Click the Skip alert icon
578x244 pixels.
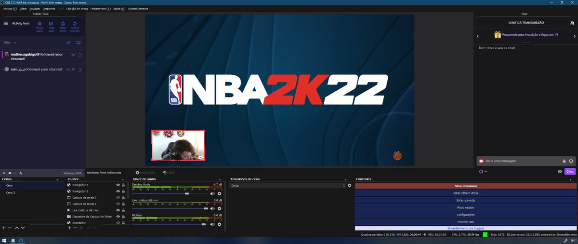51,23
